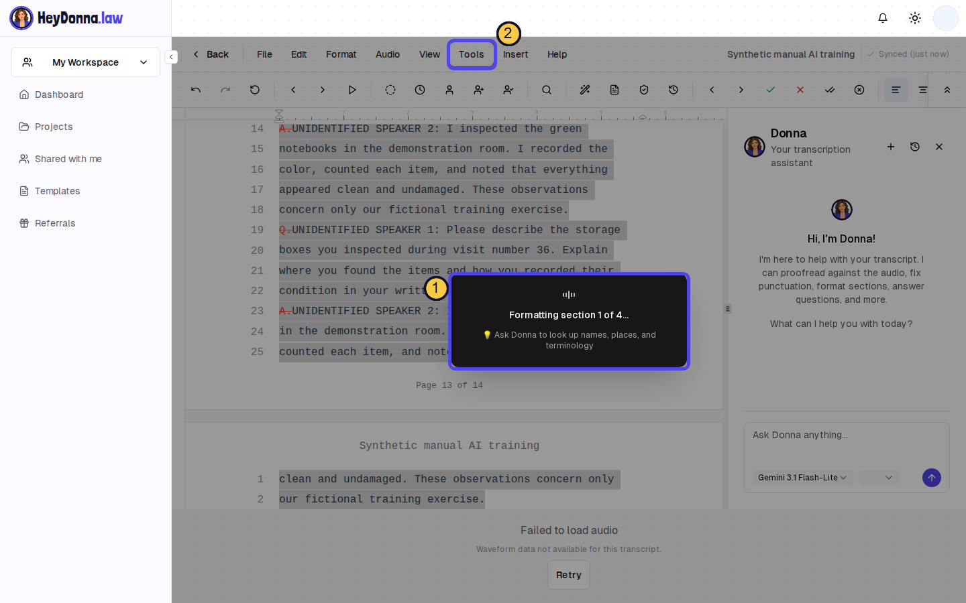Image resolution: width=966 pixels, height=603 pixels.
Task: Click the reset counterclockwise arrow icon
Action: [255, 90]
